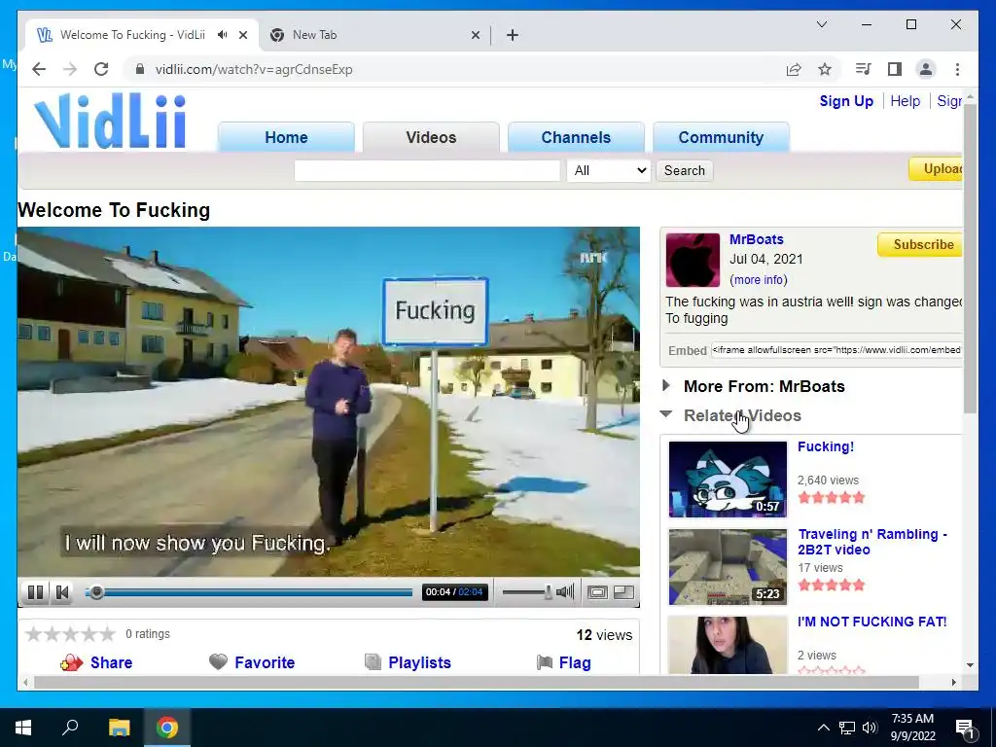Pause the video with the pause button

pos(35,592)
